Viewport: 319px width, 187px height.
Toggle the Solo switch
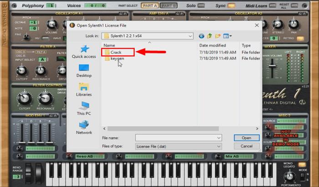tap(201, 5)
